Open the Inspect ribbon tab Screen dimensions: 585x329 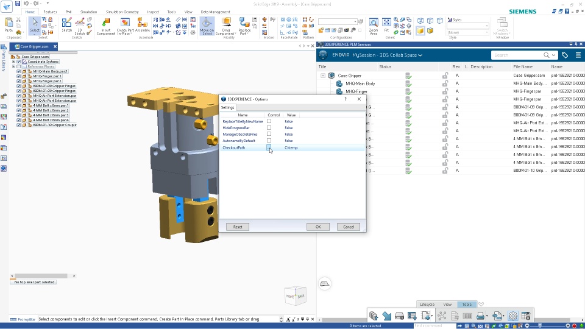[153, 12]
